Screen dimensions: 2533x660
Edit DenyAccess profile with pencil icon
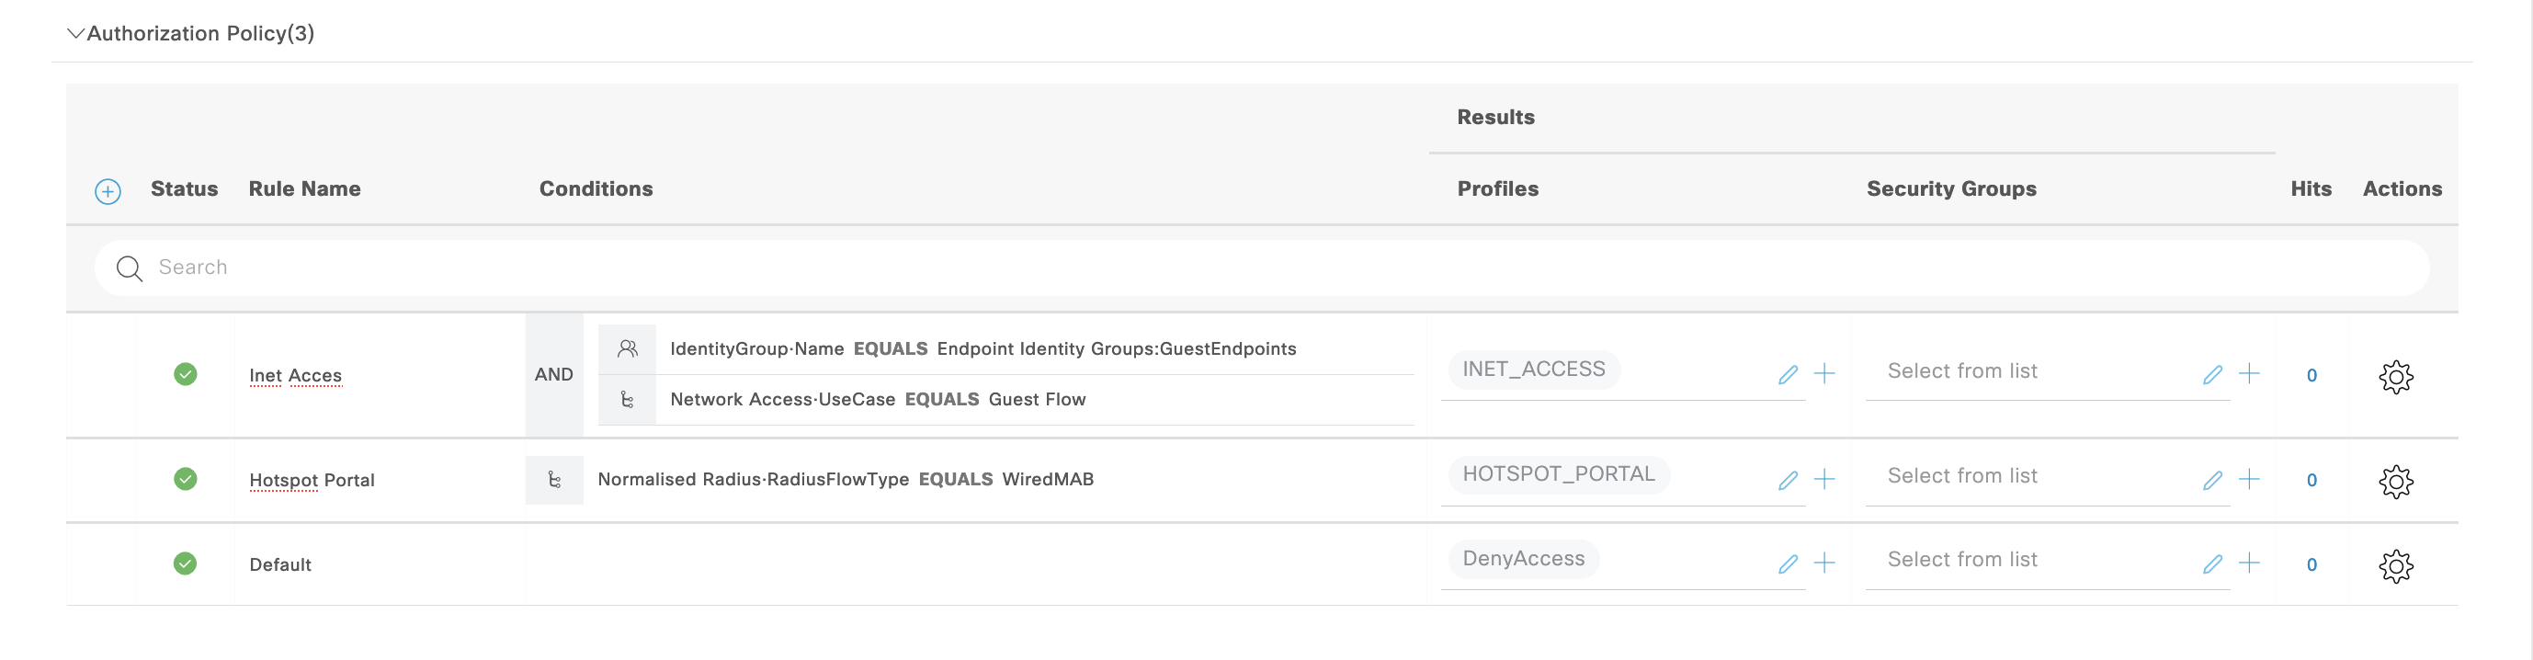[x=1788, y=563]
